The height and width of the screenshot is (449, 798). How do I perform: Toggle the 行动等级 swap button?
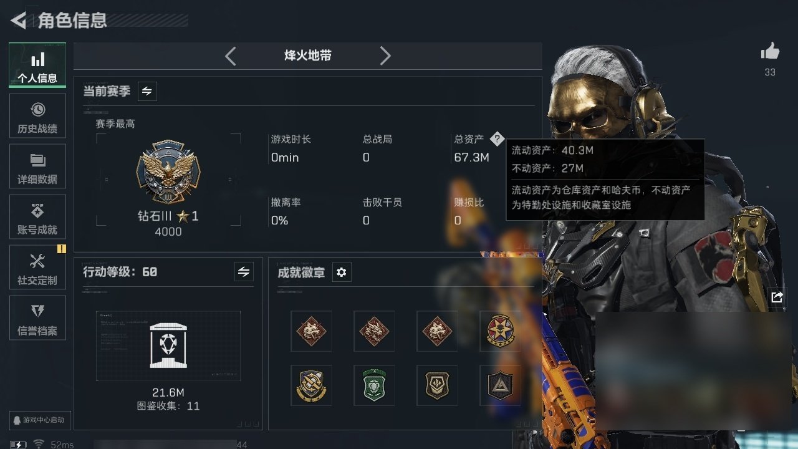click(244, 271)
